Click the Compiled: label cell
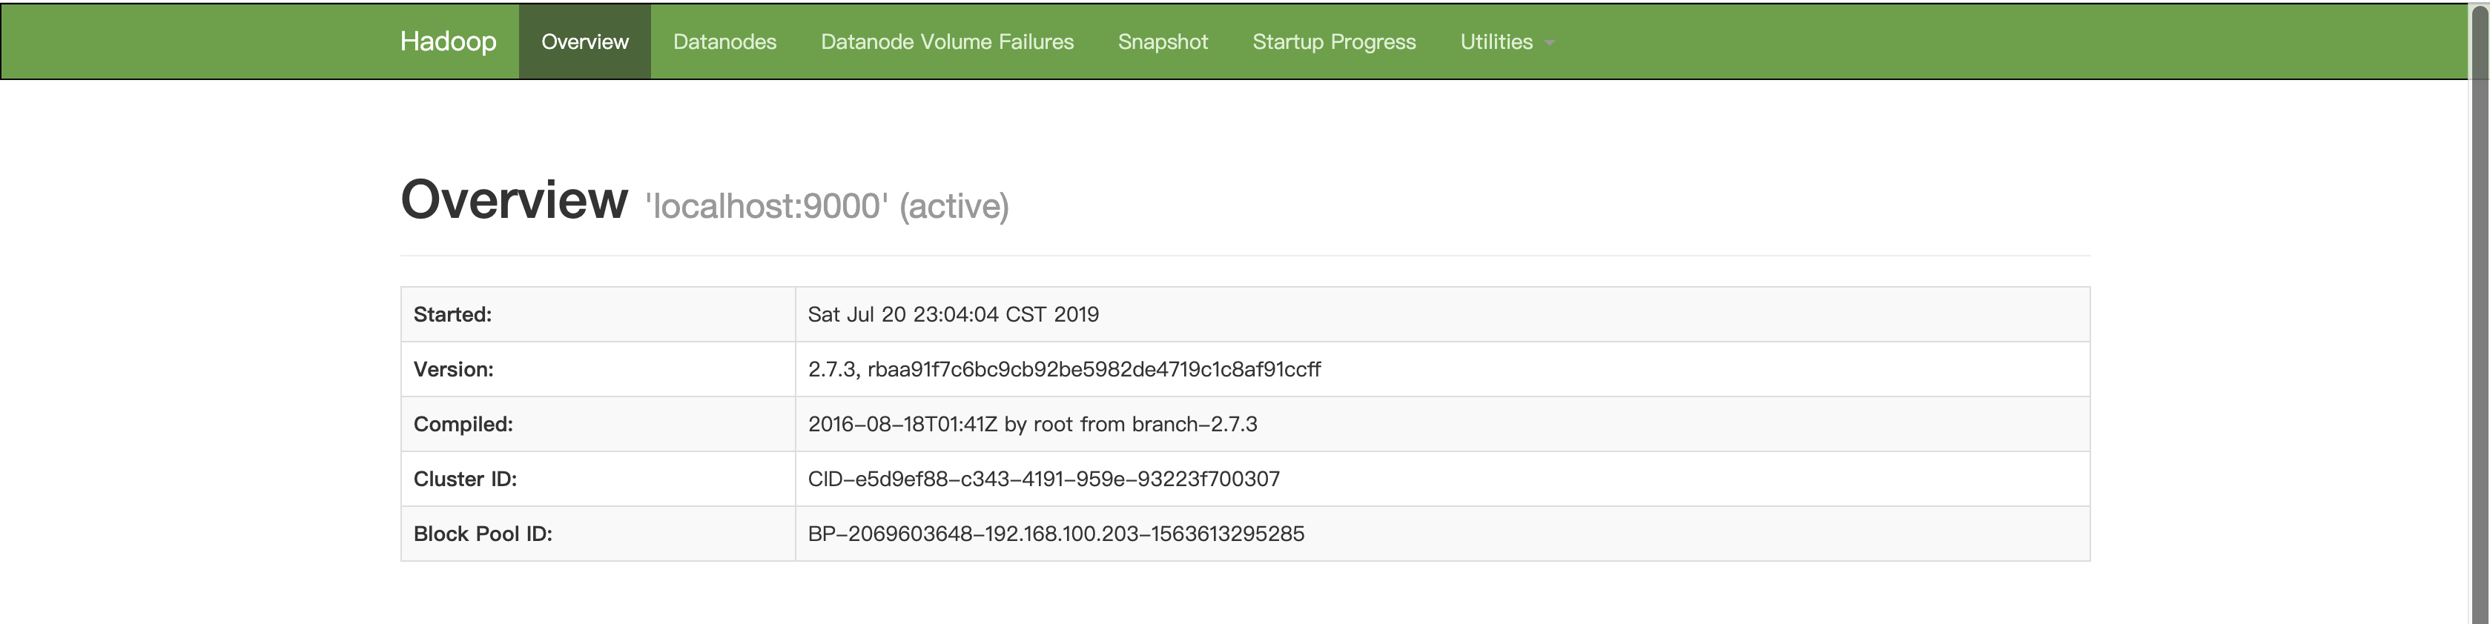The height and width of the screenshot is (624, 2490). [598, 424]
